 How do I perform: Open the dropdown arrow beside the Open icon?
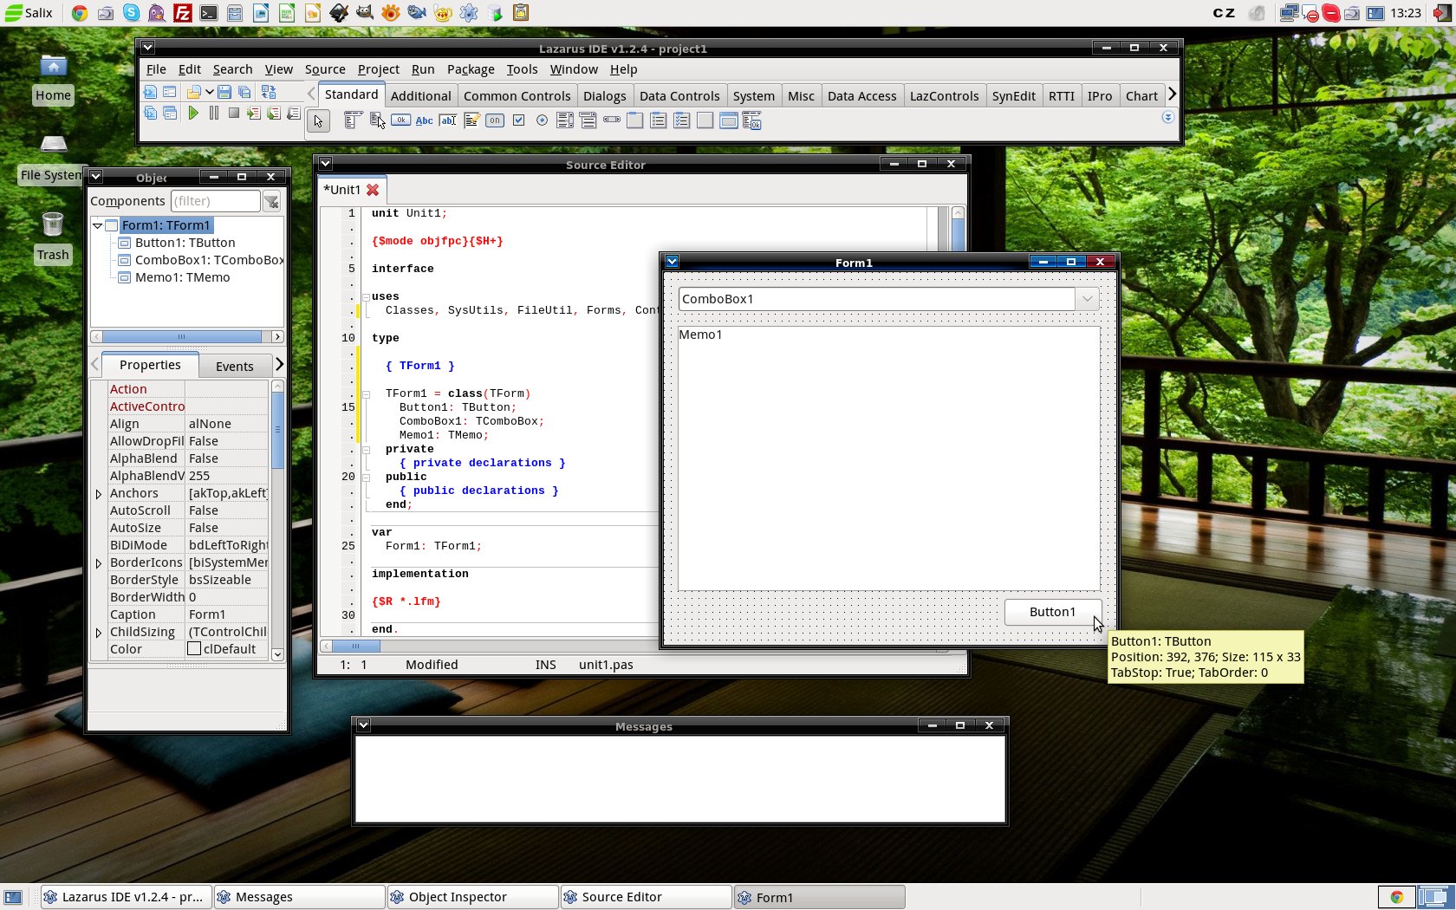click(210, 92)
